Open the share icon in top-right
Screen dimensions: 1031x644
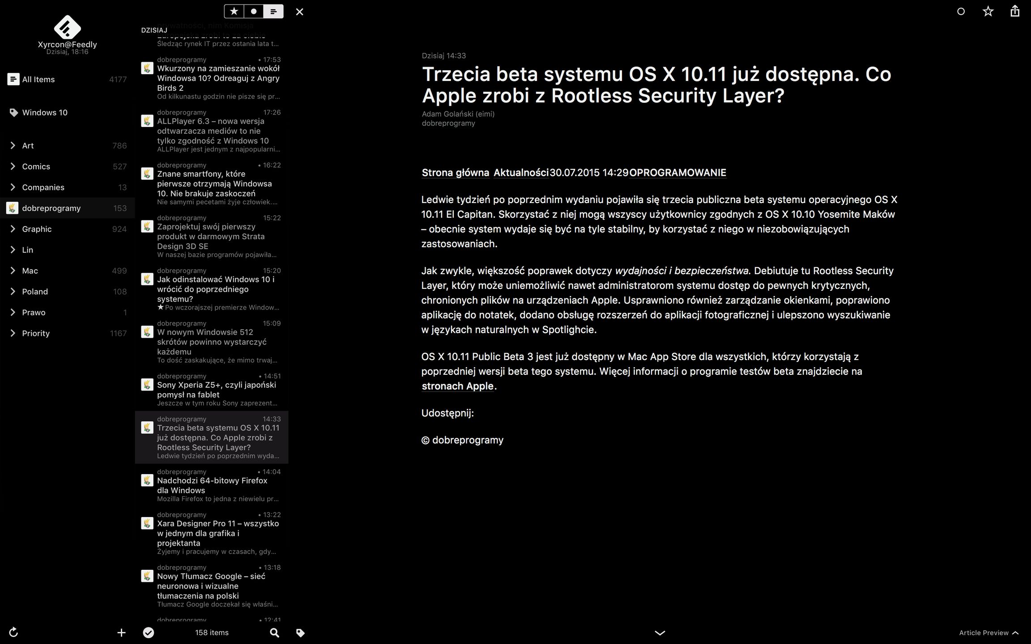click(1014, 11)
